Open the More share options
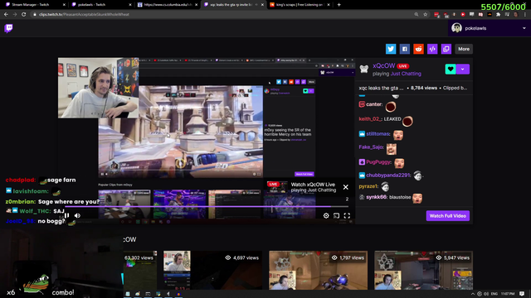Screen dimensions: 531x298 [464, 49]
